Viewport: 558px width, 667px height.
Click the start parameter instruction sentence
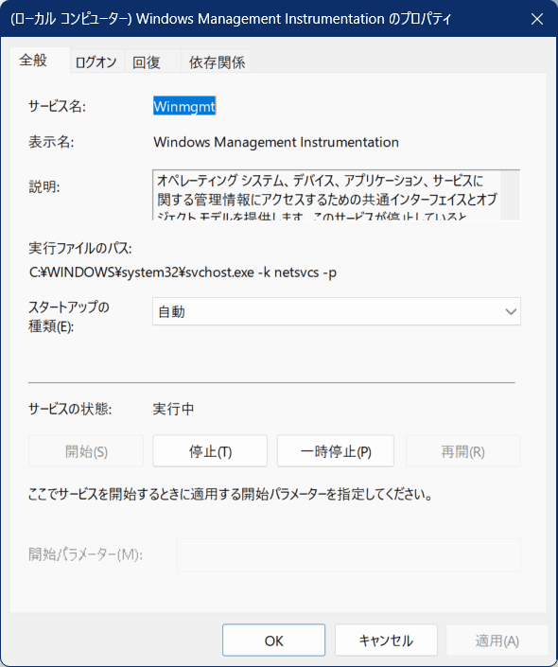point(231,494)
